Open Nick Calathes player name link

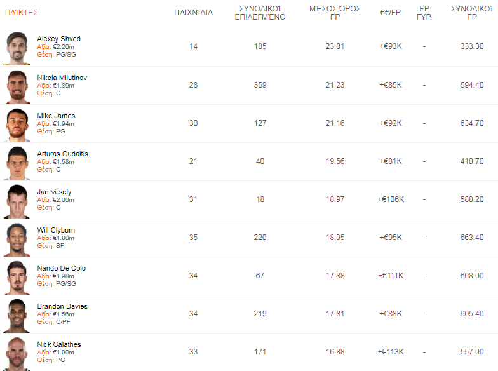point(59,344)
